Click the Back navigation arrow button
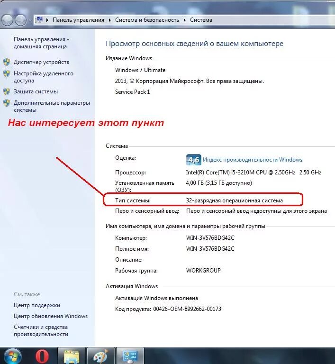The height and width of the screenshot is (364, 335). tap(8, 20)
